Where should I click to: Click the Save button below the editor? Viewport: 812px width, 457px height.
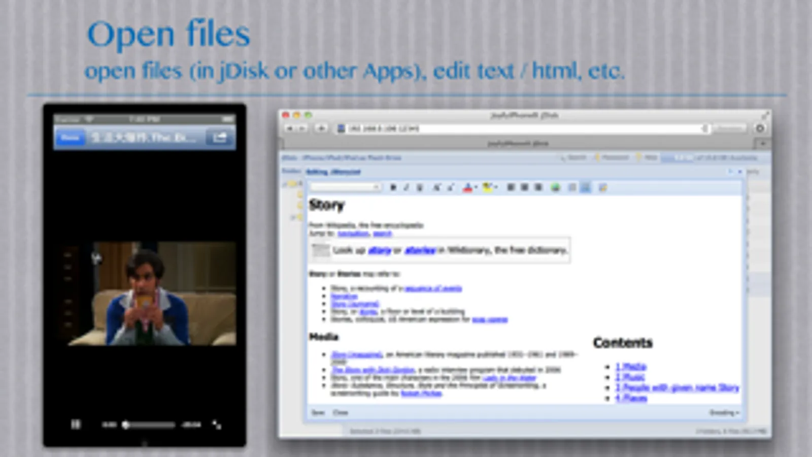coord(318,412)
